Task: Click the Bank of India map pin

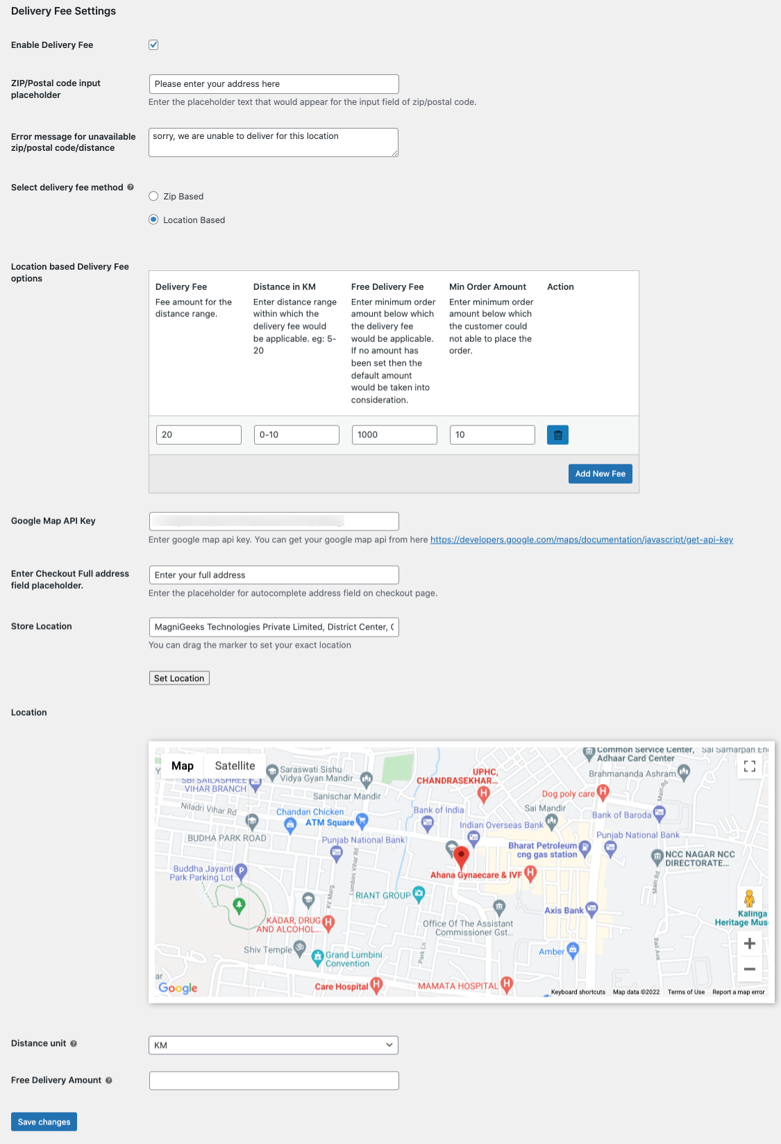Action: (x=428, y=824)
